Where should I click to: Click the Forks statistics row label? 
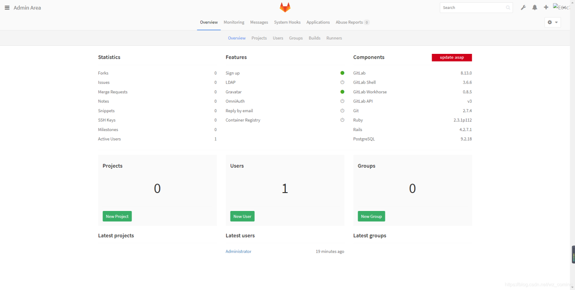(103, 73)
